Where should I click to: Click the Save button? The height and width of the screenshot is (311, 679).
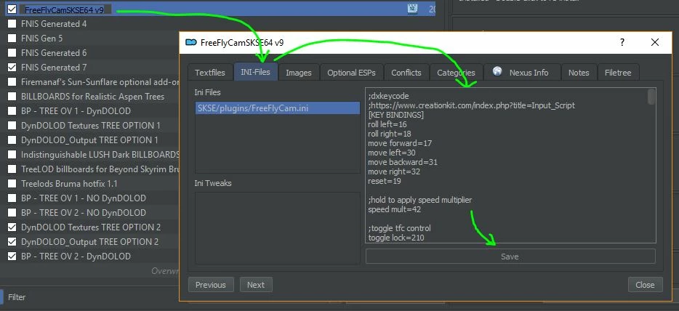[x=510, y=257]
